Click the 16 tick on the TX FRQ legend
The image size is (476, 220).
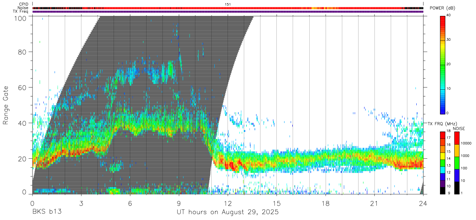[448, 145]
